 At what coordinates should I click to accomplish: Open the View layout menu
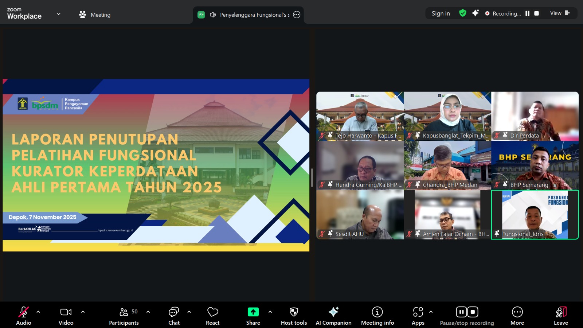[559, 13]
